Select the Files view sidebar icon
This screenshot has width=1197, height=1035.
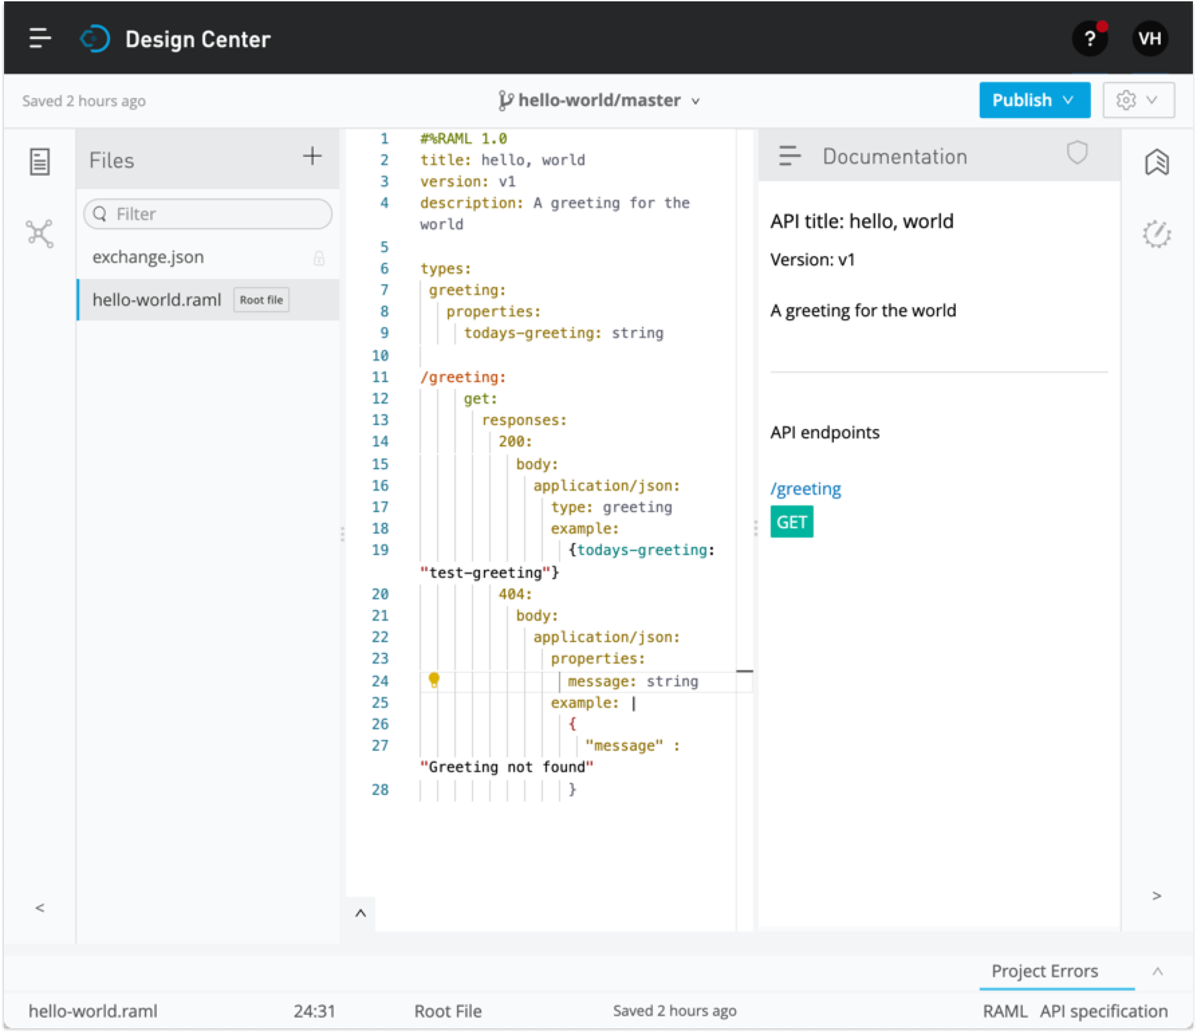40,162
